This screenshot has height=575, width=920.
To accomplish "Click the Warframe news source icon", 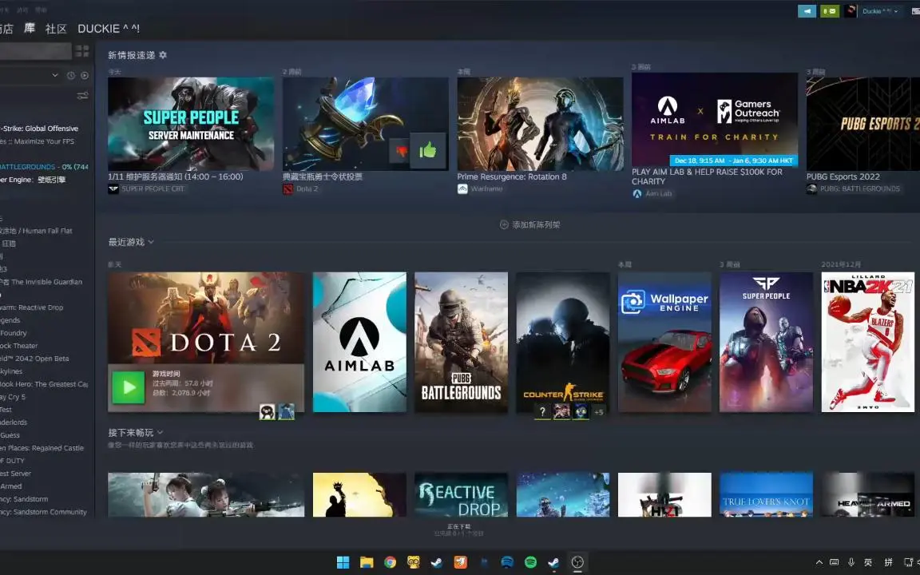I will click(x=462, y=189).
